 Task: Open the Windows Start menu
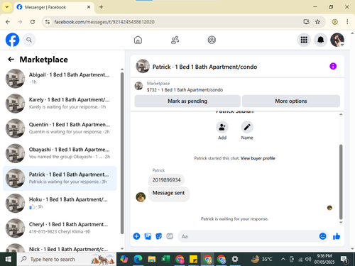(x=9, y=260)
